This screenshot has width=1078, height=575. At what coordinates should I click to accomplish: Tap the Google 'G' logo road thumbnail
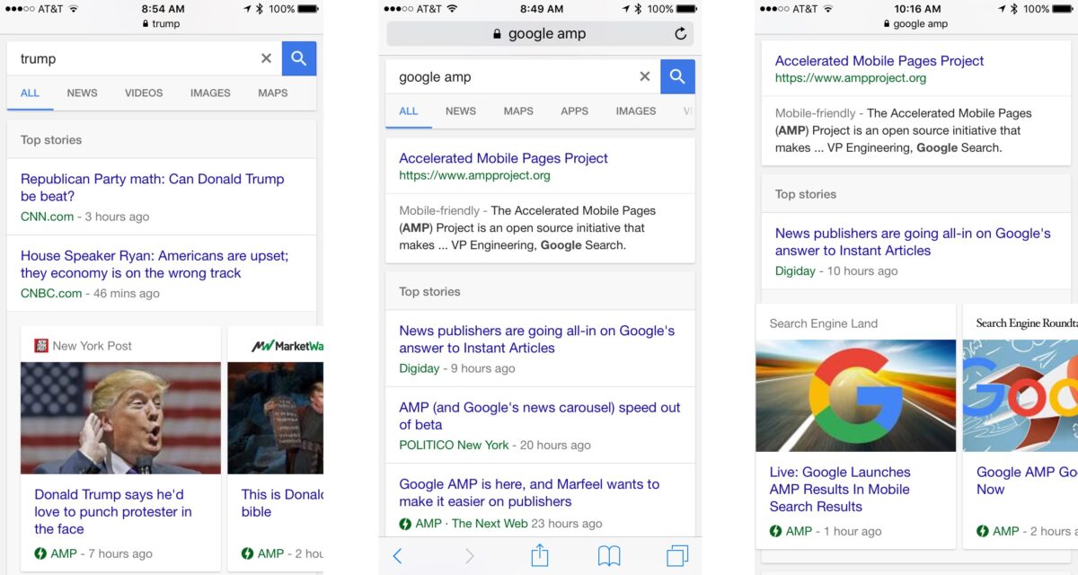pyautogui.click(x=856, y=395)
